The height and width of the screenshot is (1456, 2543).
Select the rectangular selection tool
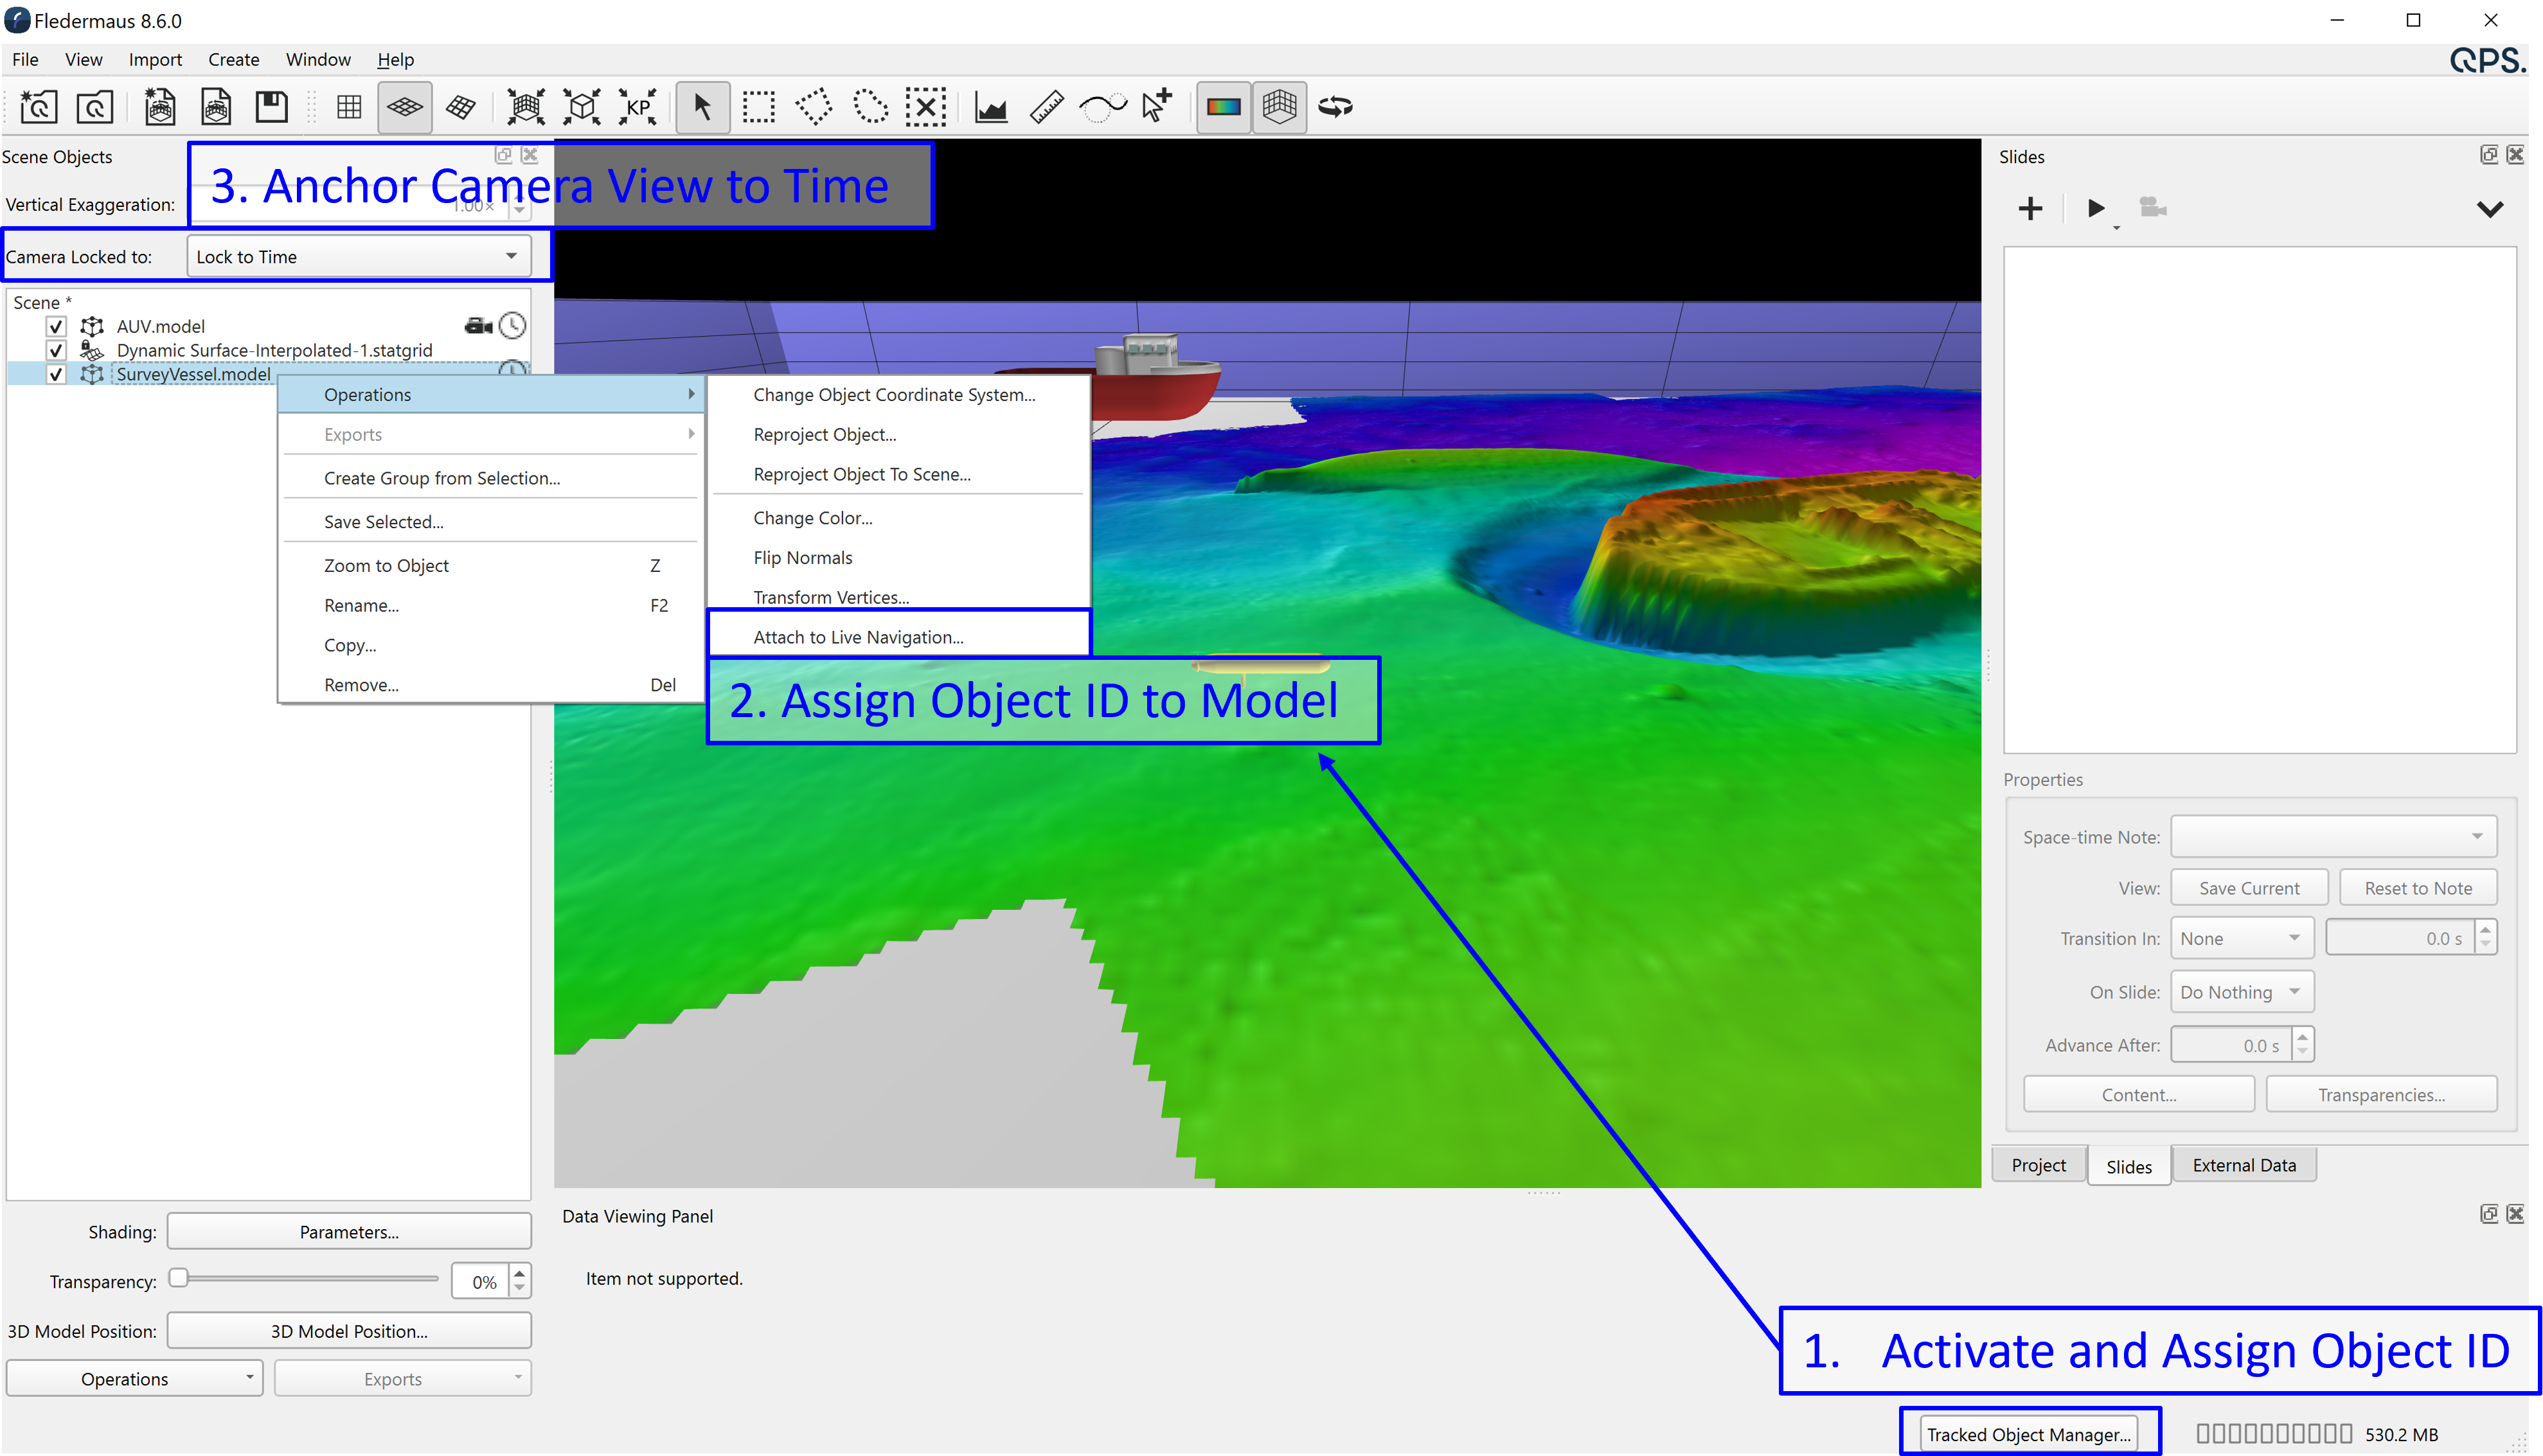(758, 107)
